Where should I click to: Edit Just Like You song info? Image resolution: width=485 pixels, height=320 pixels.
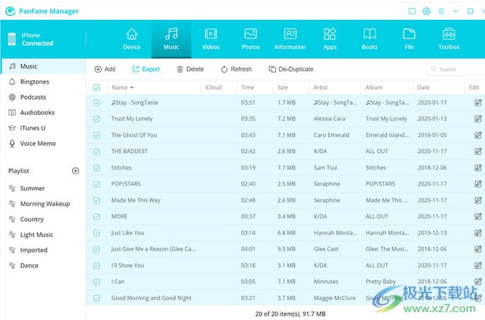pyautogui.click(x=478, y=233)
